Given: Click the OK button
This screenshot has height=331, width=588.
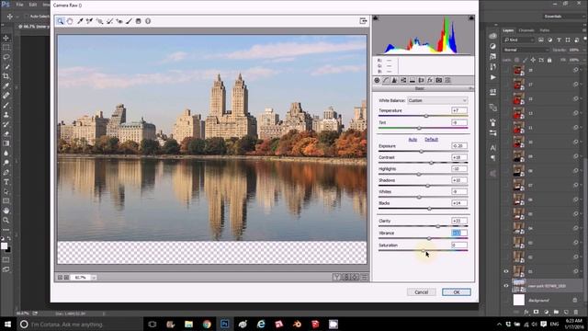Looking at the screenshot, I should (456, 292).
